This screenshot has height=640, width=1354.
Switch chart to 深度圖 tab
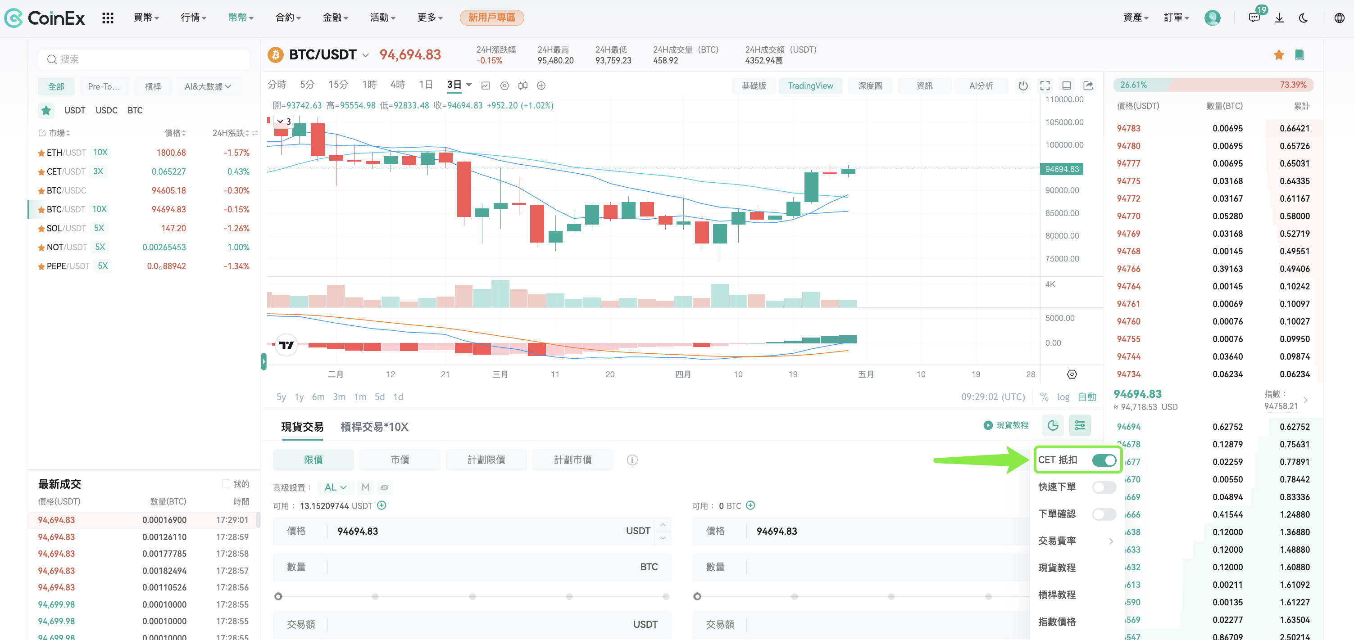point(870,86)
